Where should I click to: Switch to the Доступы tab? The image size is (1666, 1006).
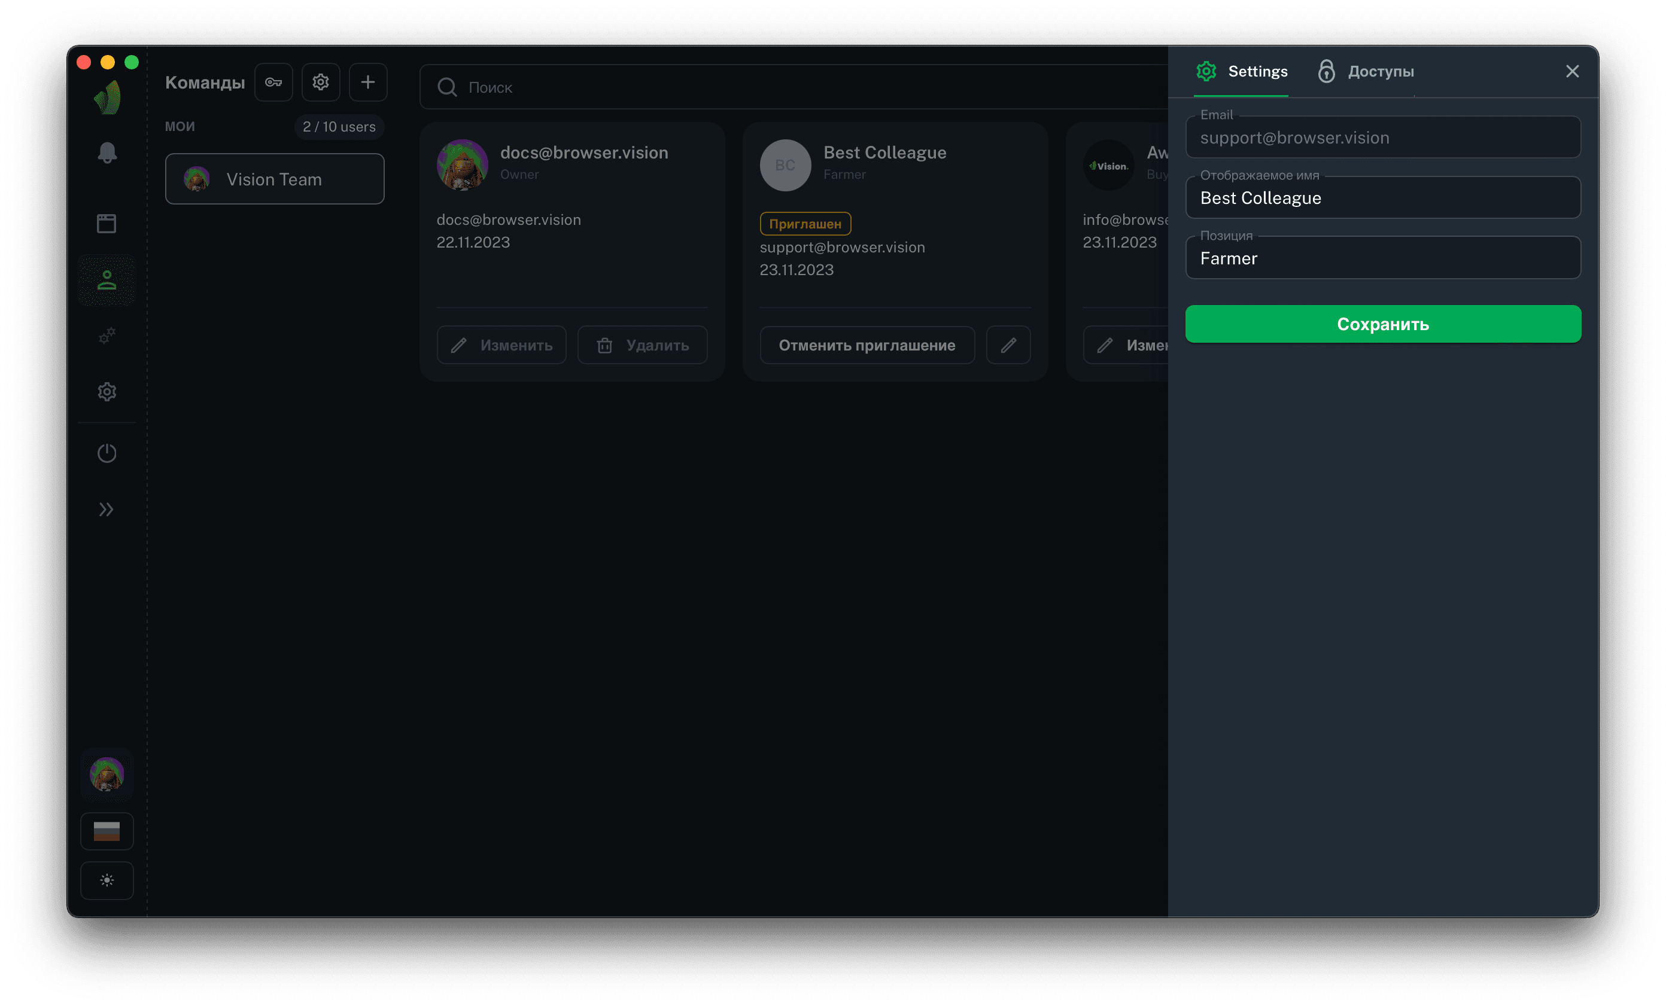coord(1366,71)
